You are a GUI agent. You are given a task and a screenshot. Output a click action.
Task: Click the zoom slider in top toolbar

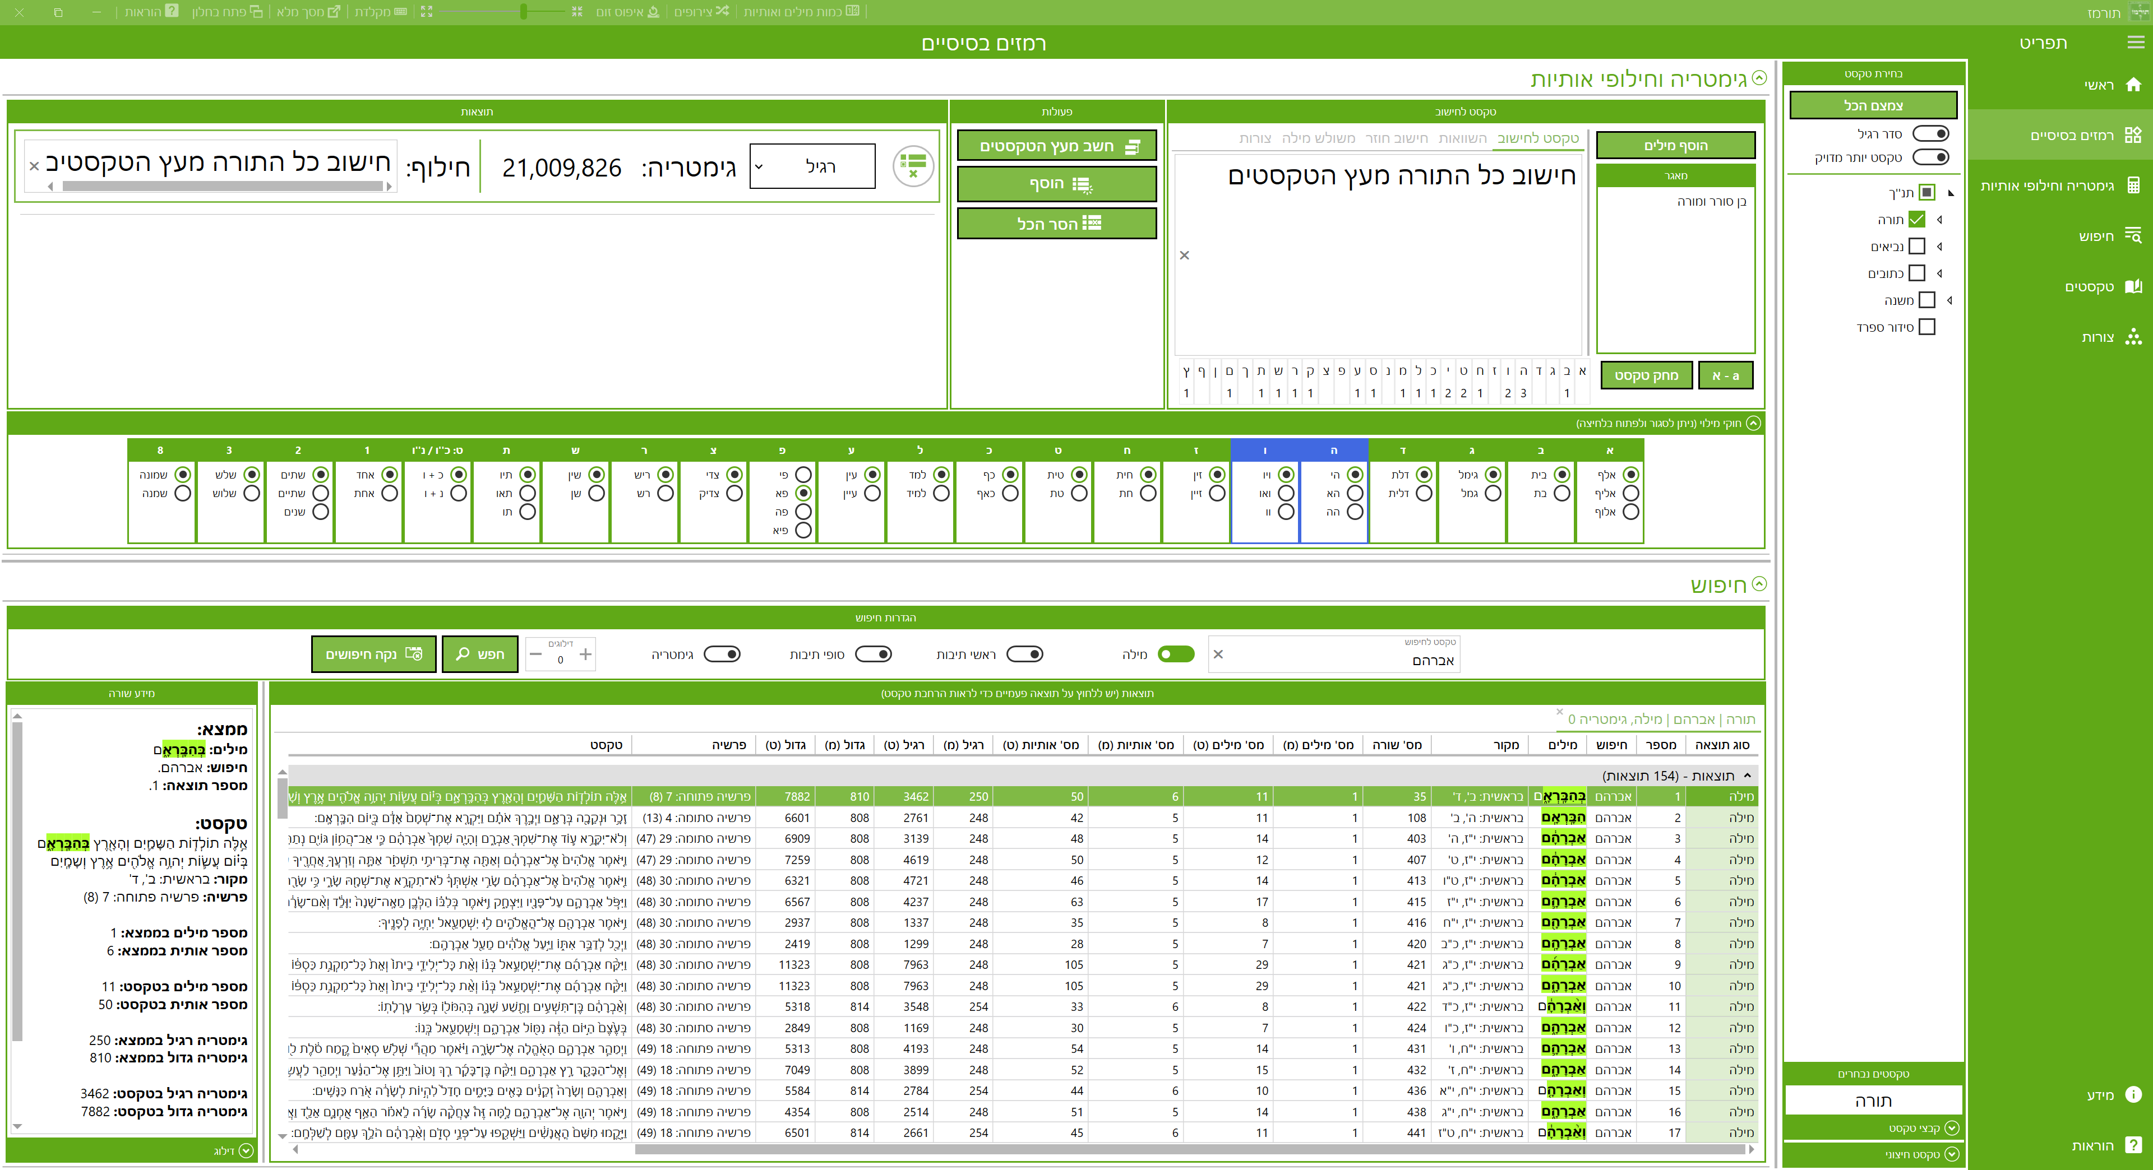524,12
